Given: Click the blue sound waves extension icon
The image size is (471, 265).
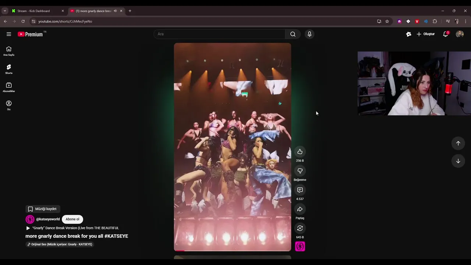Looking at the screenshot, I should tap(426, 21).
